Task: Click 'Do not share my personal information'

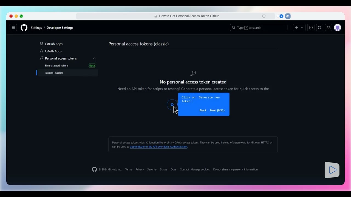Action: click(235, 169)
